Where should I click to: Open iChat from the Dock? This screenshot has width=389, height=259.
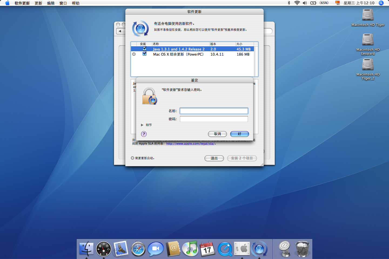click(x=156, y=249)
